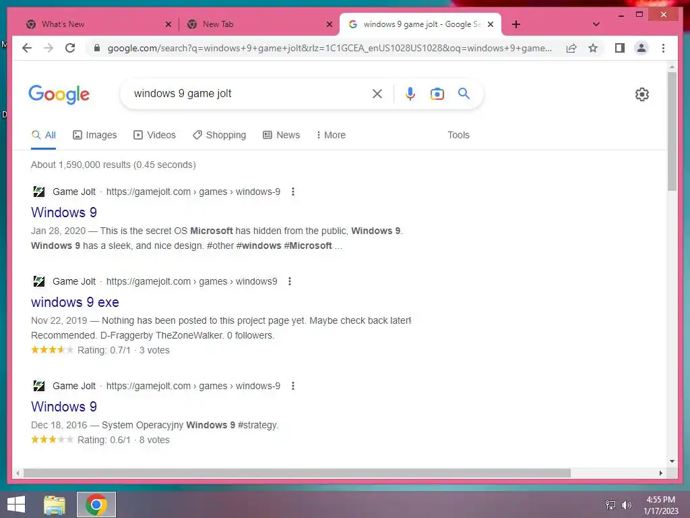The image size is (690, 518).
Task: Open options for the Dec 18, 2016 result
Action: pyautogui.click(x=293, y=386)
